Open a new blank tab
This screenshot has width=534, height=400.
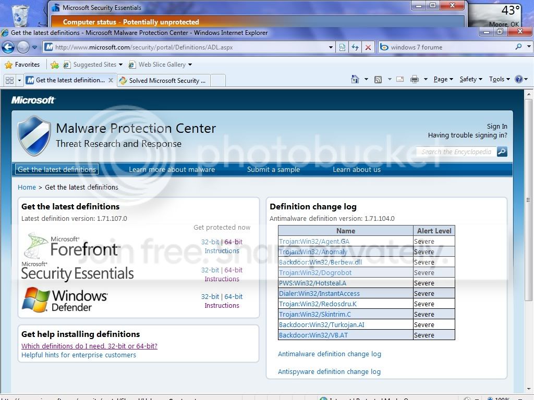click(218, 81)
